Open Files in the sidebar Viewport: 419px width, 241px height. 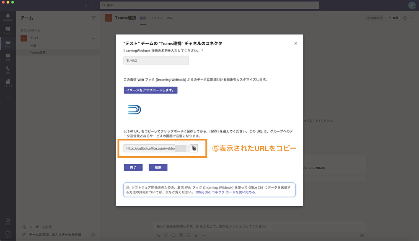(x=8, y=83)
